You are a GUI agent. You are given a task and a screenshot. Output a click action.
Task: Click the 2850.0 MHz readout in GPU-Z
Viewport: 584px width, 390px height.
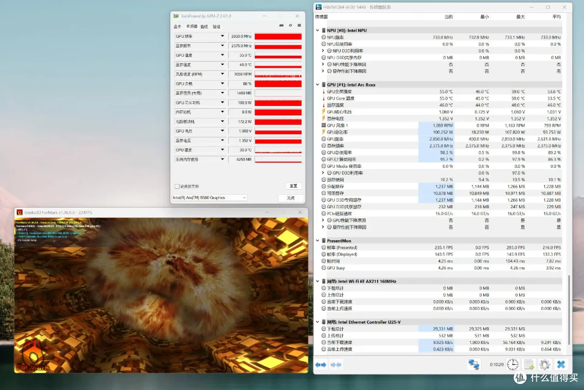click(x=241, y=36)
